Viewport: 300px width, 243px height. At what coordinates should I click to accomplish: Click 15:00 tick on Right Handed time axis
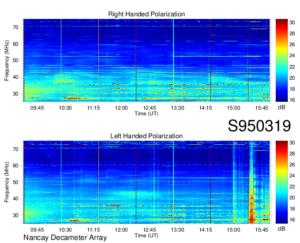pos(234,108)
